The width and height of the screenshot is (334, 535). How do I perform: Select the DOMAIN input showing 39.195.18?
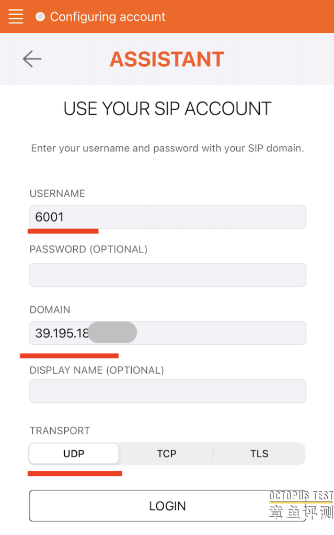coord(167,333)
